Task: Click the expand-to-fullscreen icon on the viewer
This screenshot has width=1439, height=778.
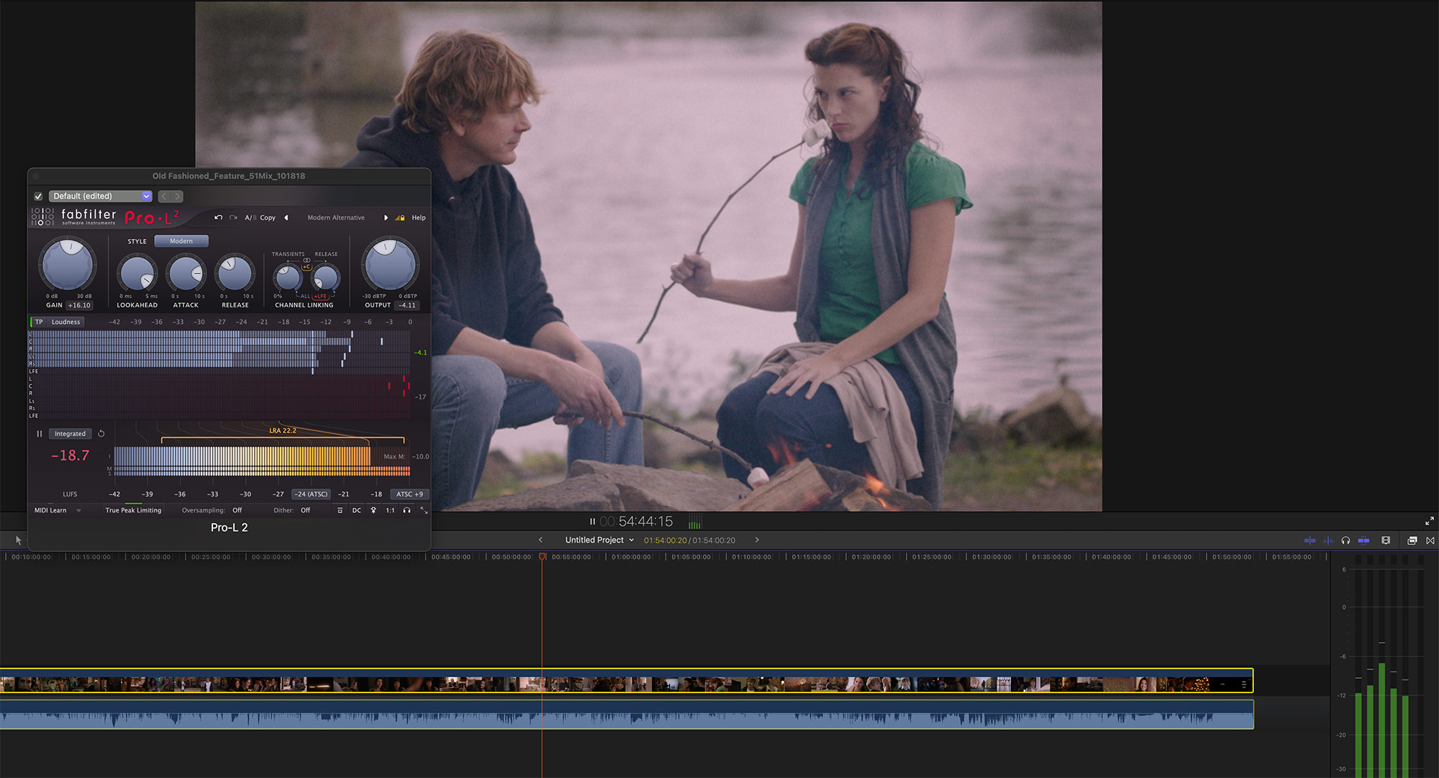Action: point(1430,520)
